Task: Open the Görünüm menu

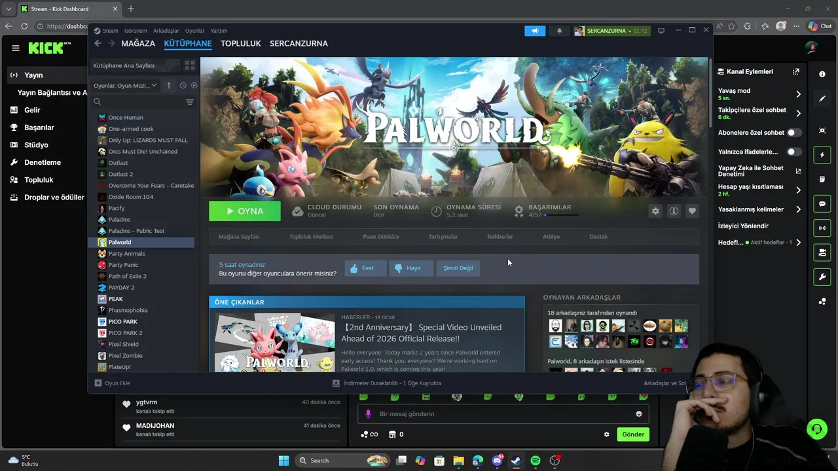Action: [x=136, y=31]
